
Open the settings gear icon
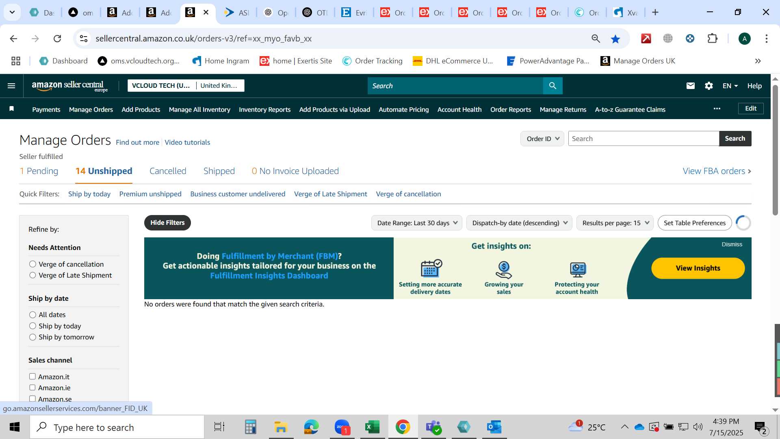(709, 86)
